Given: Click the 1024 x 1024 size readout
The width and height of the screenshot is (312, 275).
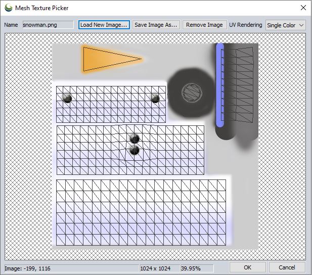Looking at the screenshot, I should point(156,267).
